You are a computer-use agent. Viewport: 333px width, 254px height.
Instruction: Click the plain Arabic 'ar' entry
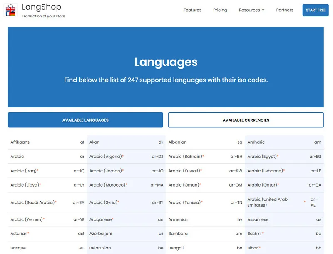click(47, 157)
